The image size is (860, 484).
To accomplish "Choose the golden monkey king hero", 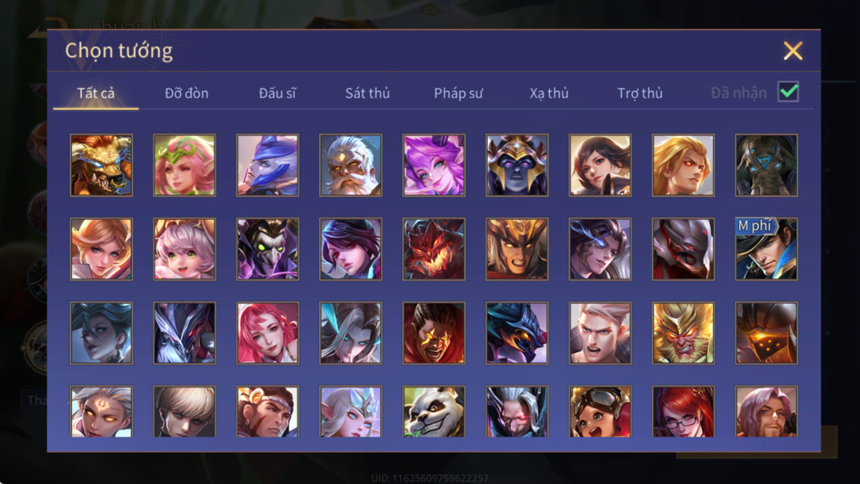I will pos(683,333).
